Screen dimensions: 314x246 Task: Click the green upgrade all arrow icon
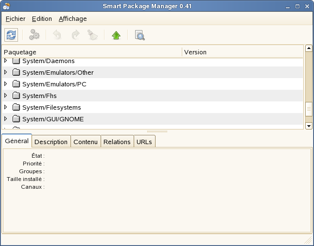coord(116,35)
